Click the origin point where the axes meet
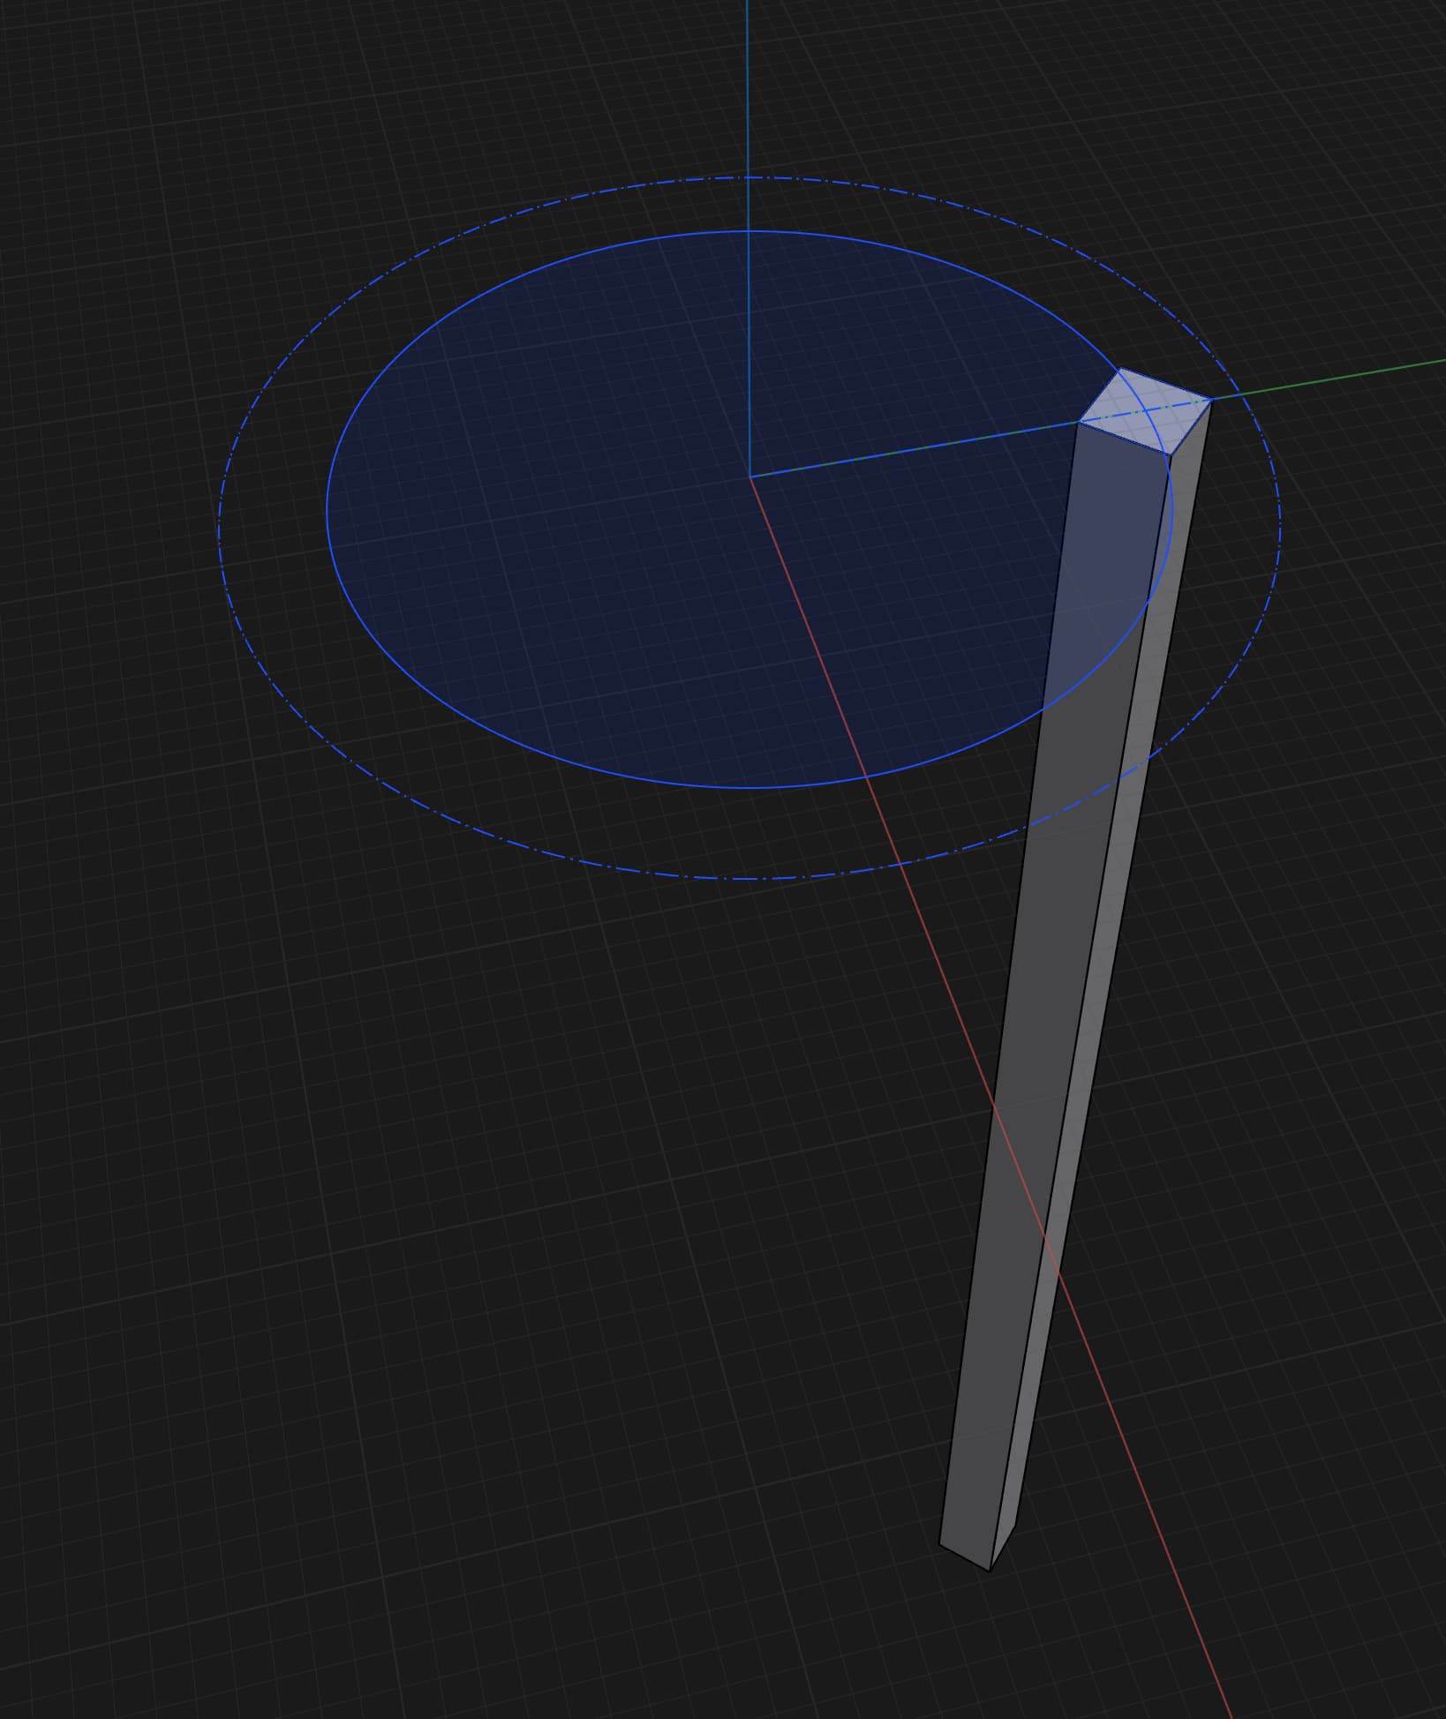The height and width of the screenshot is (1719, 1446). pos(749,477)
